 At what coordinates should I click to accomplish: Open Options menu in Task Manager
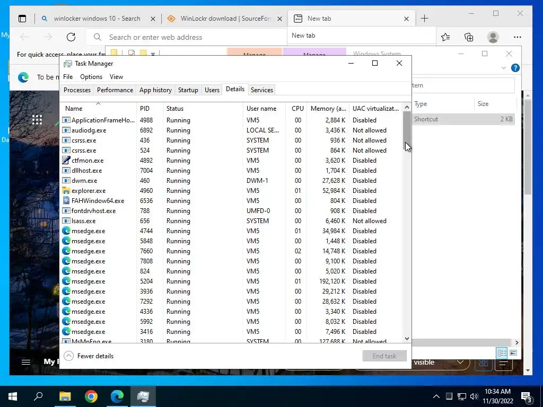[x=91, y=77]
